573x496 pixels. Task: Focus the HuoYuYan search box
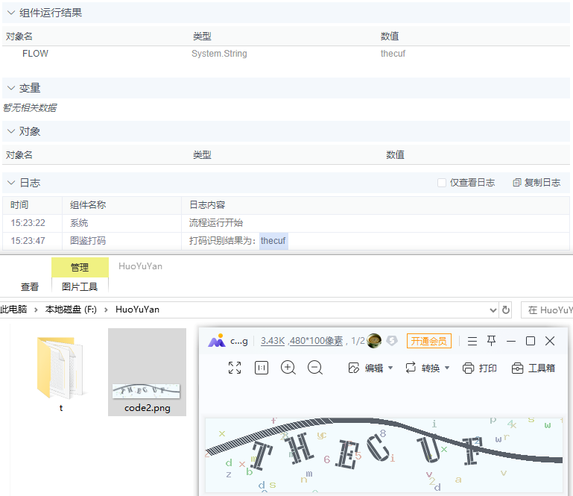coord(547,310)
